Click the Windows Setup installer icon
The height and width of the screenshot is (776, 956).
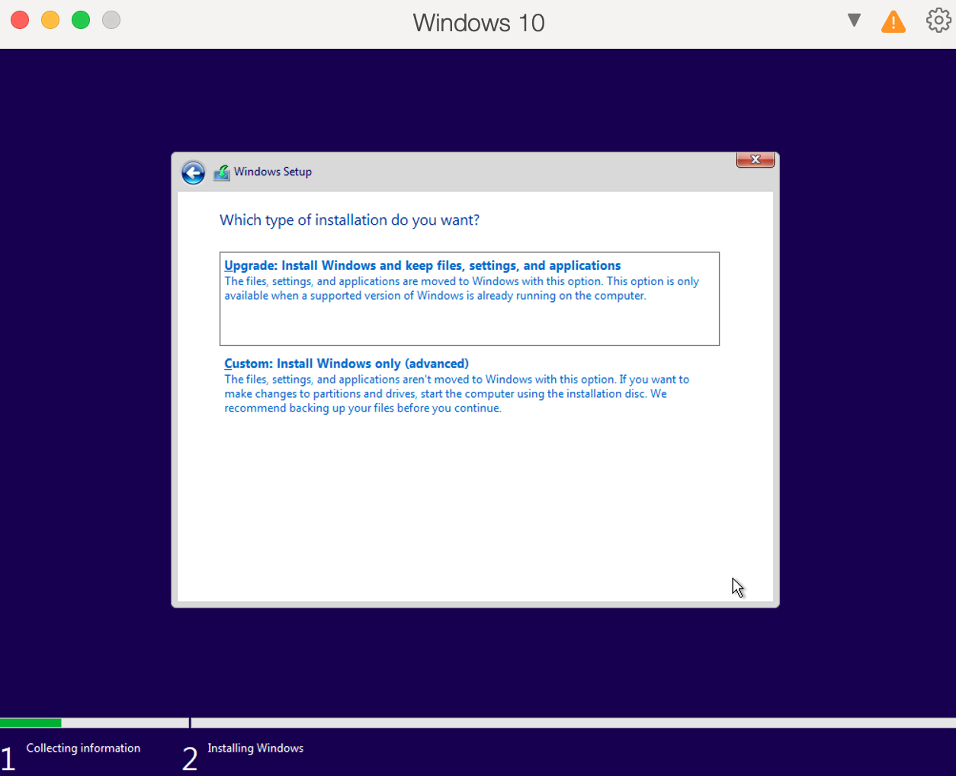pyautogui.click(x=221, y=173)
